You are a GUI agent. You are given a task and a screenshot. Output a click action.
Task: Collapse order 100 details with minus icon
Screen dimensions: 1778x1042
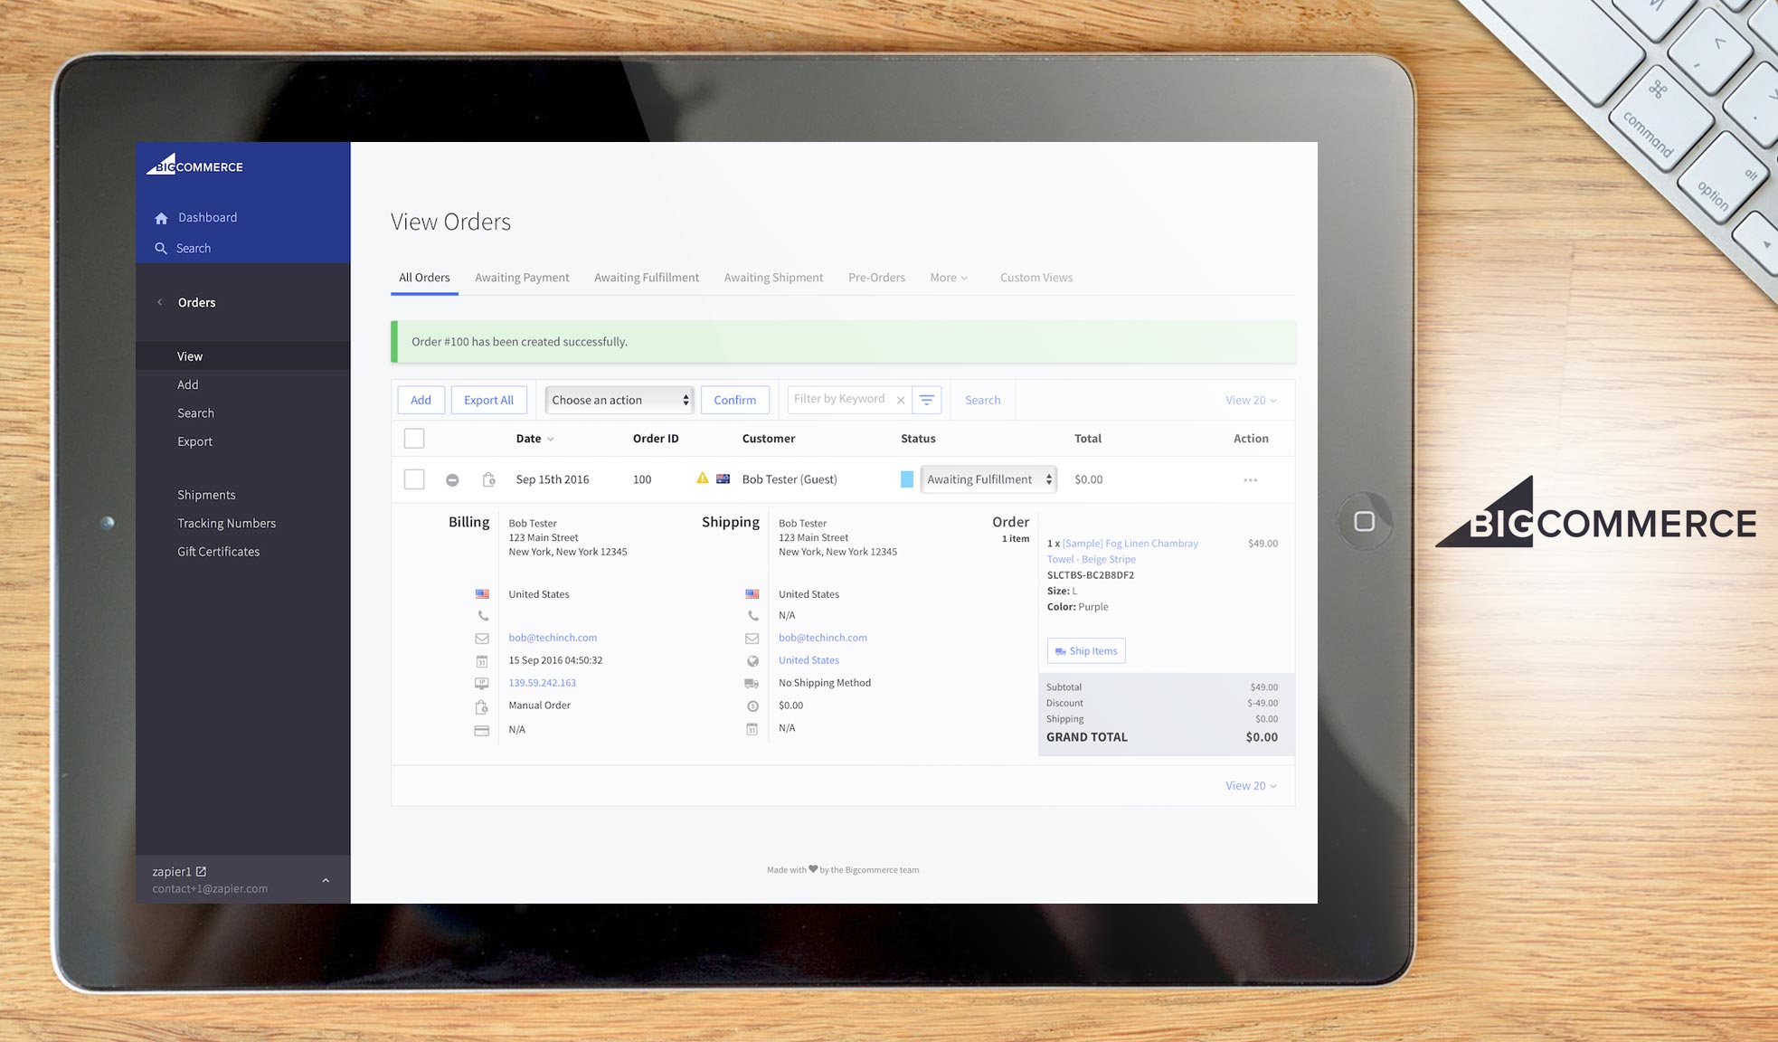[x=452, y=480]
